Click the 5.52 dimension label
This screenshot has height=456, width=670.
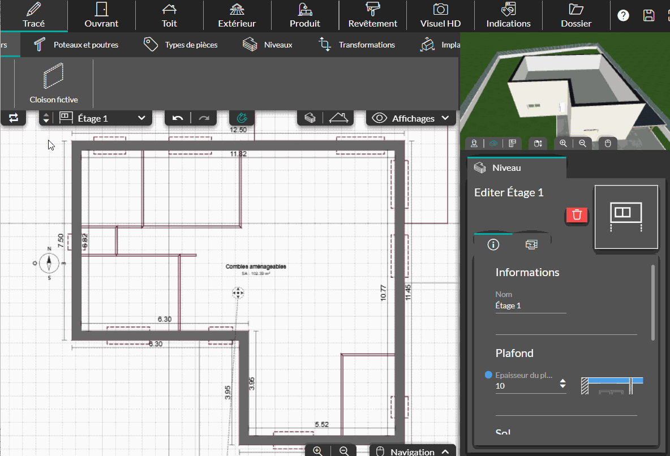pos(322,424)
